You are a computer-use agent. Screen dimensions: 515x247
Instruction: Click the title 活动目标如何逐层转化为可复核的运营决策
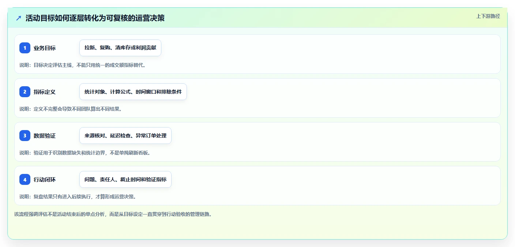[95, 18]
